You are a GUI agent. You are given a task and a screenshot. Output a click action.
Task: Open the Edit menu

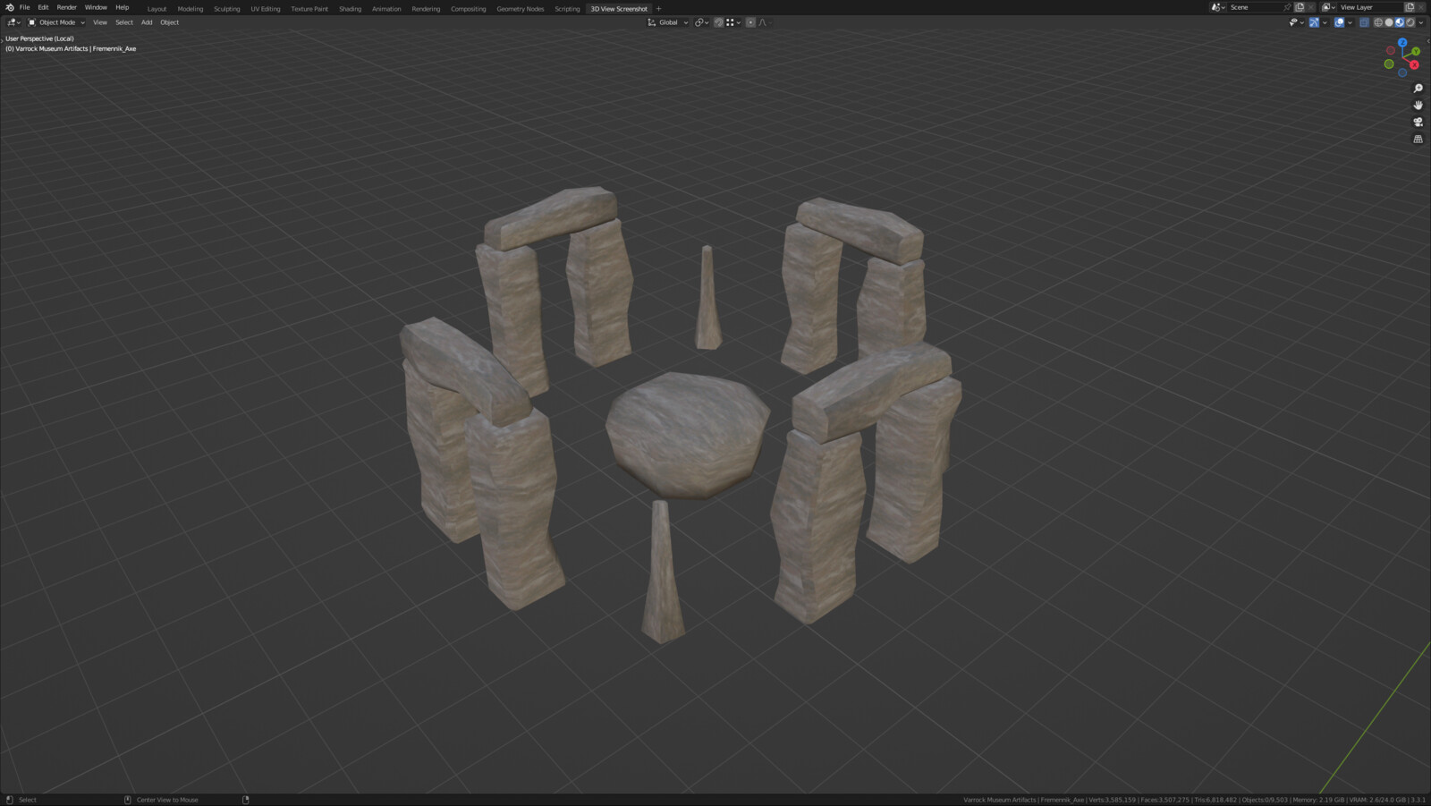(x=43, y=7)
